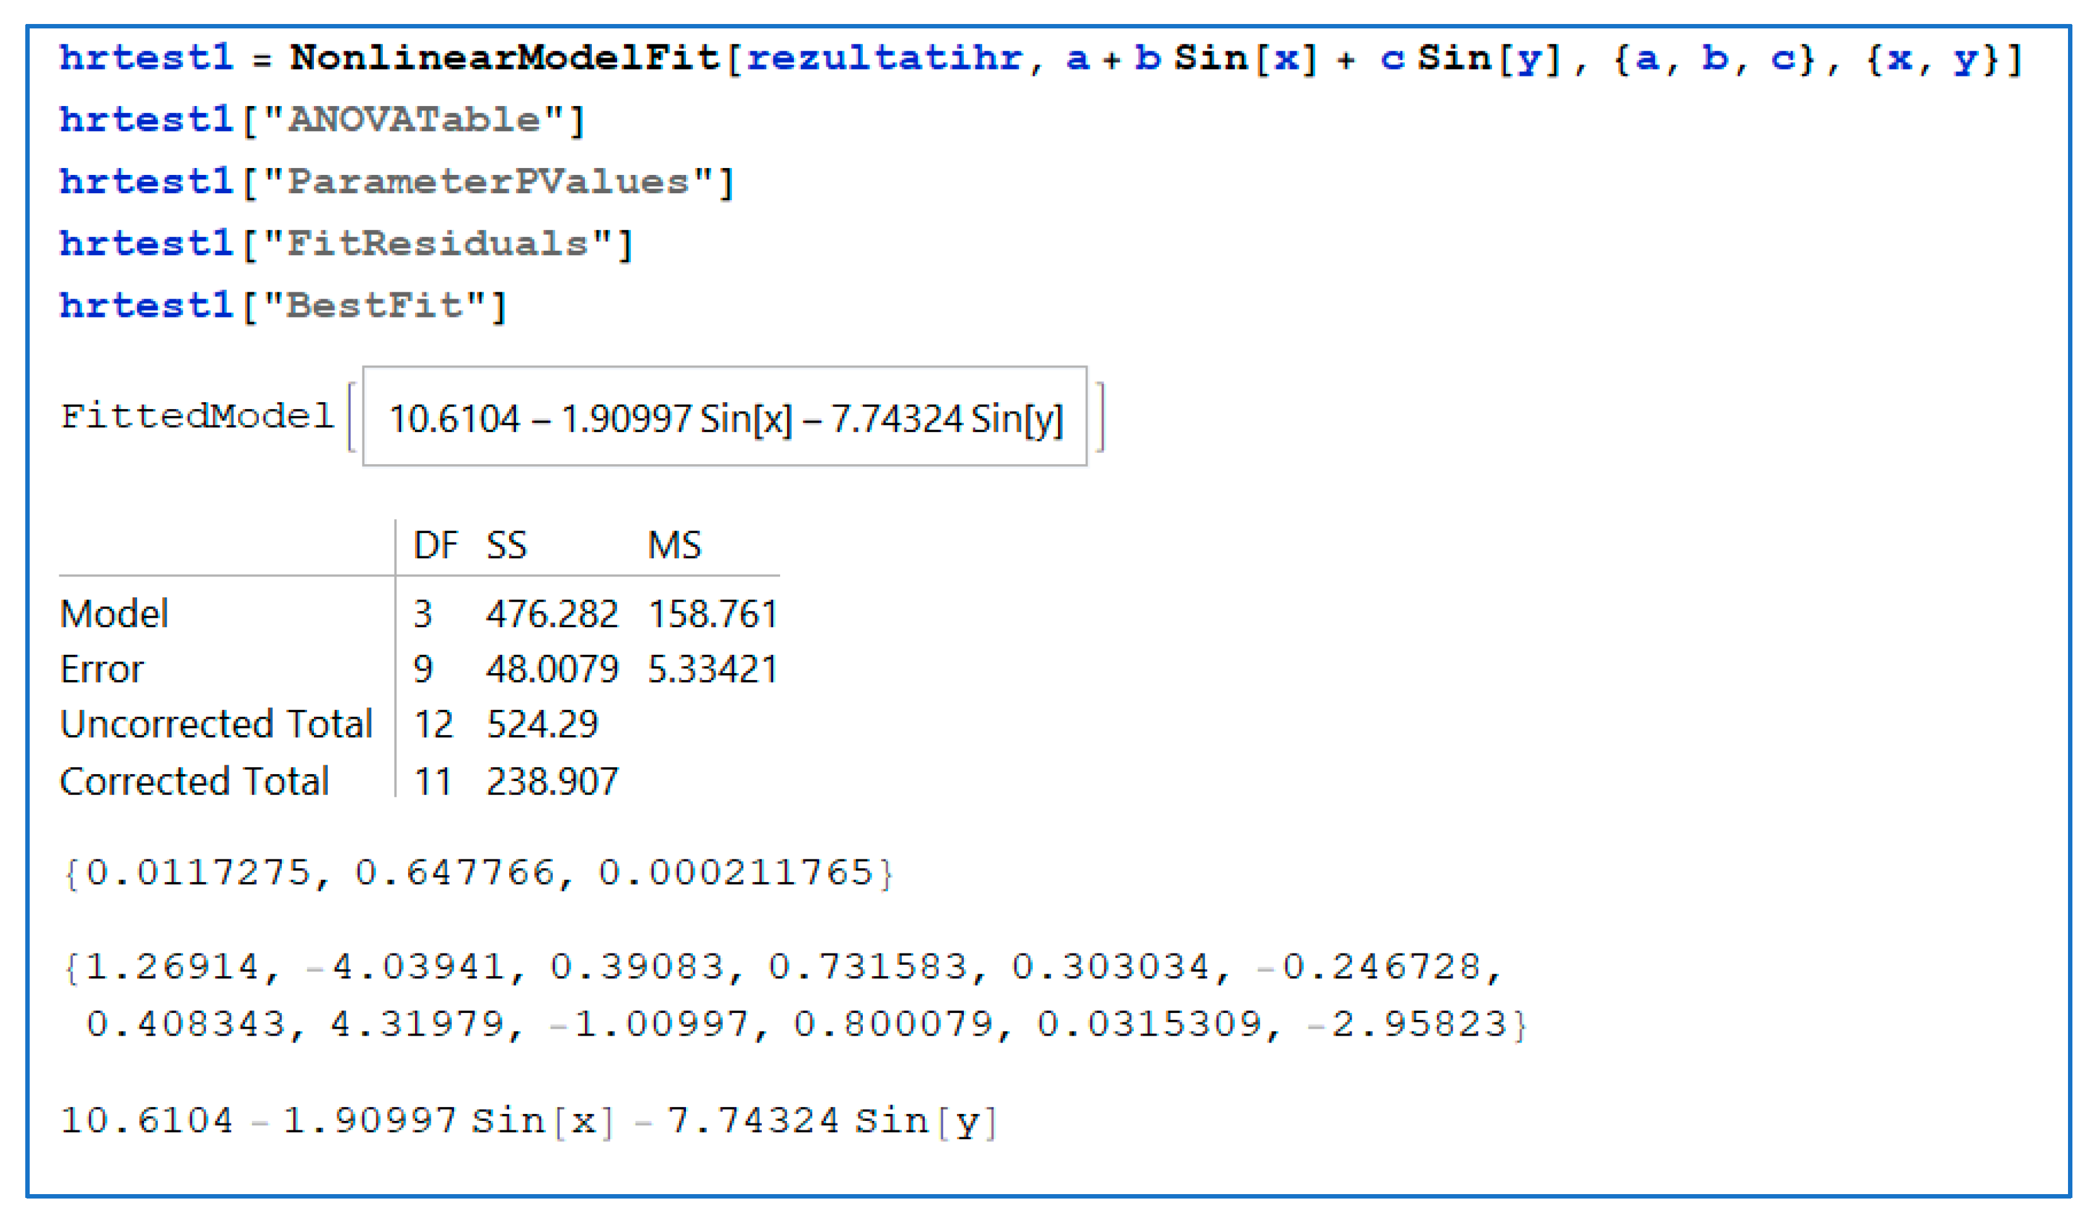Click the MS column header
The width and height of the screenshot is (2092, 1220).
coord(674,545)
